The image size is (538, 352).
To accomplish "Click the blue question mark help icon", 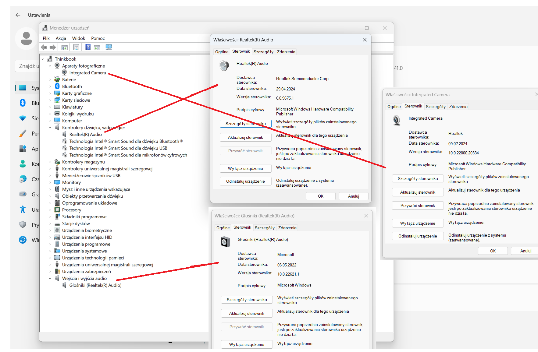I will pyautogui.click(x=88, y=47).
